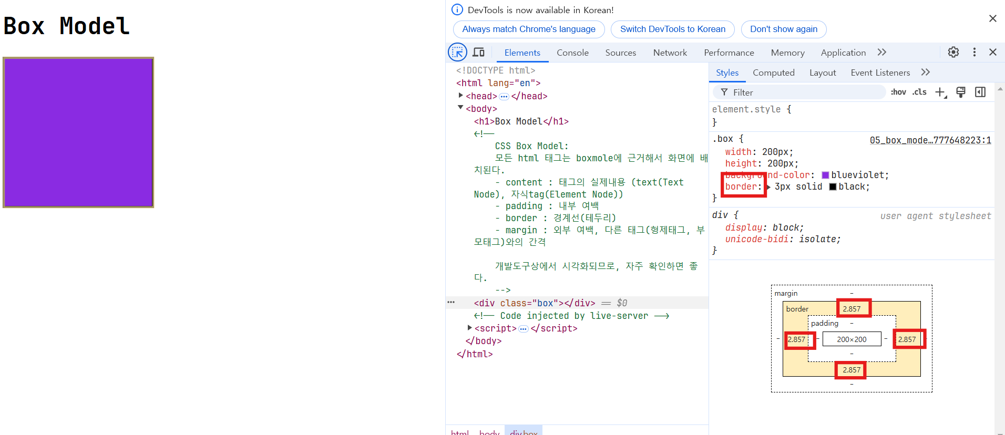The height and width of the screenshot is (435, 1005).
Task: Select the div class box DOM node
Action: [x=535, y=303]
